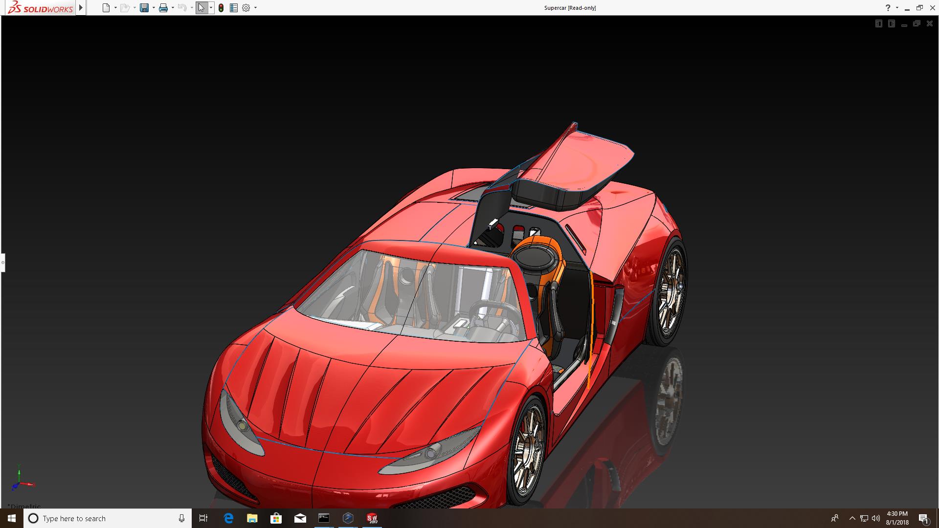
Task: Click the Rebuild traffic light icon
Action: click(x=221, y=8)
